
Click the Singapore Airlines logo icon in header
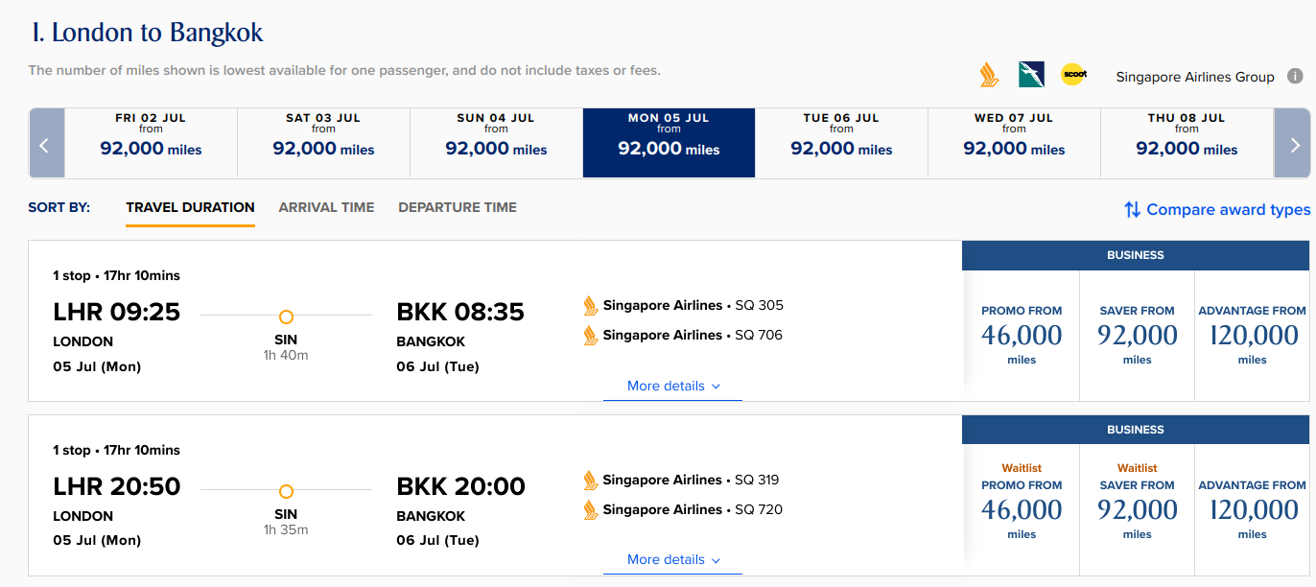tap(989, 75)
